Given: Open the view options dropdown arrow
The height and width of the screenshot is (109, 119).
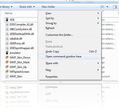Looking at the screenshot, I should pyautogui.click(x=107, y=7).
